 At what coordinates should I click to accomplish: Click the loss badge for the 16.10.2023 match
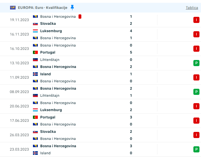[x=196, y=49]
